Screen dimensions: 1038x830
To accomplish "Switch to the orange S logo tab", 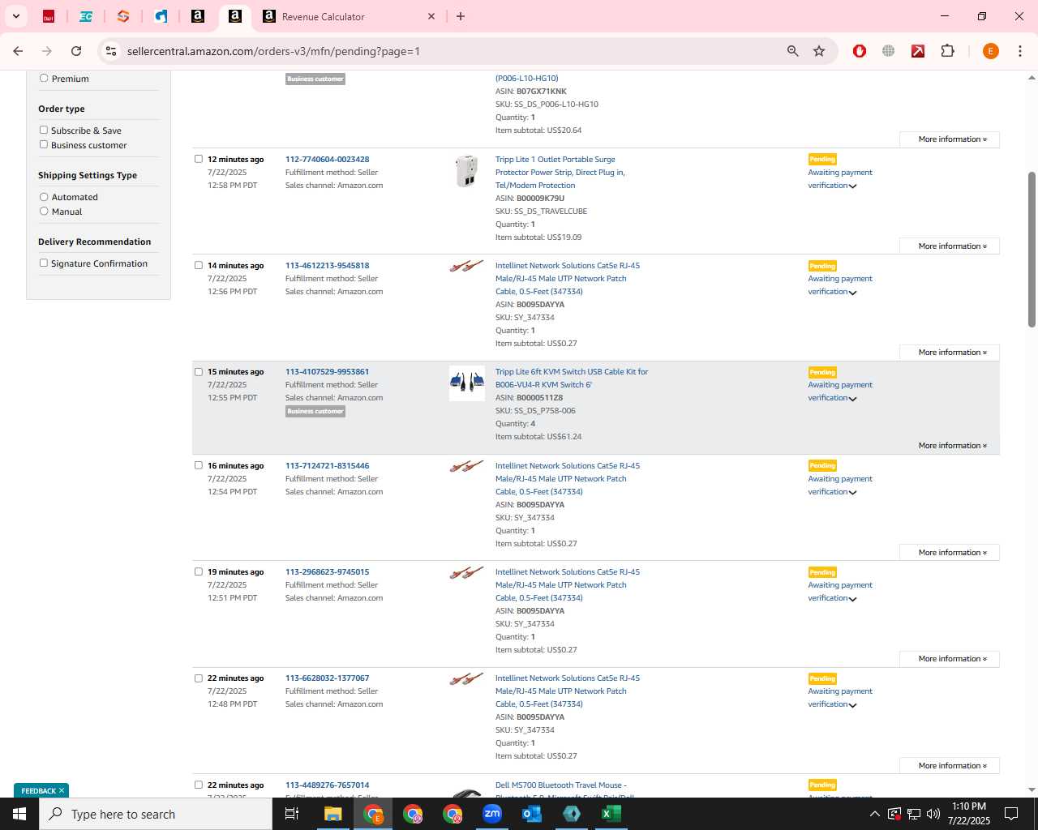I will click(x=123, y=16).
